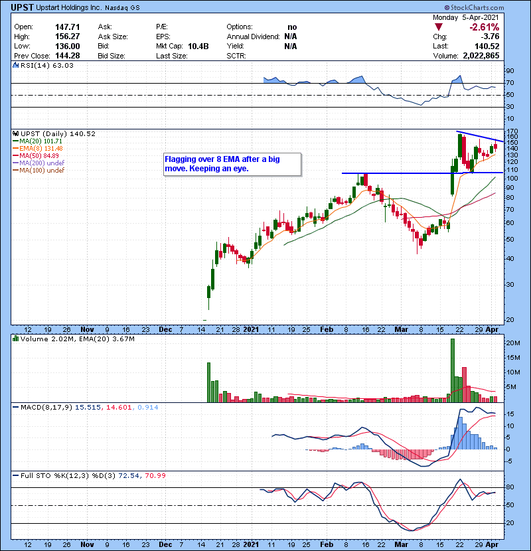This screenshot has height=551, width=531.
Task: Select the MACD histogram value 0.914
Action: [147, 408]
